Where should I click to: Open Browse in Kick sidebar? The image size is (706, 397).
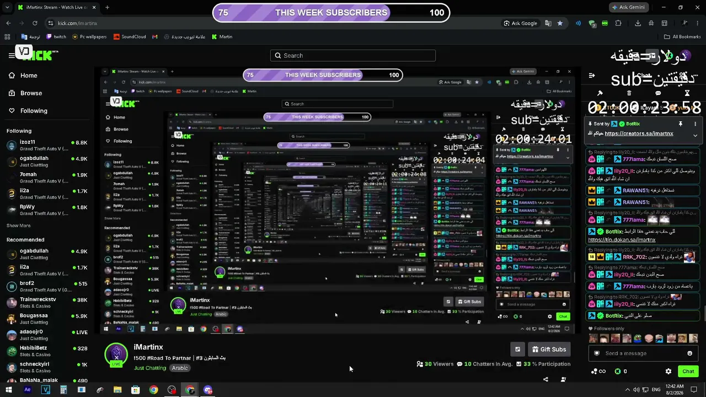point(25,93)
